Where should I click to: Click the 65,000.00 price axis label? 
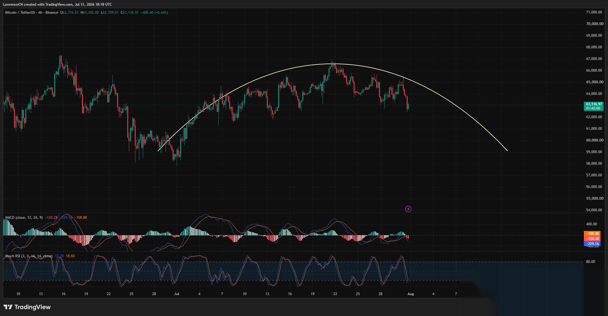tap(594, 82)
